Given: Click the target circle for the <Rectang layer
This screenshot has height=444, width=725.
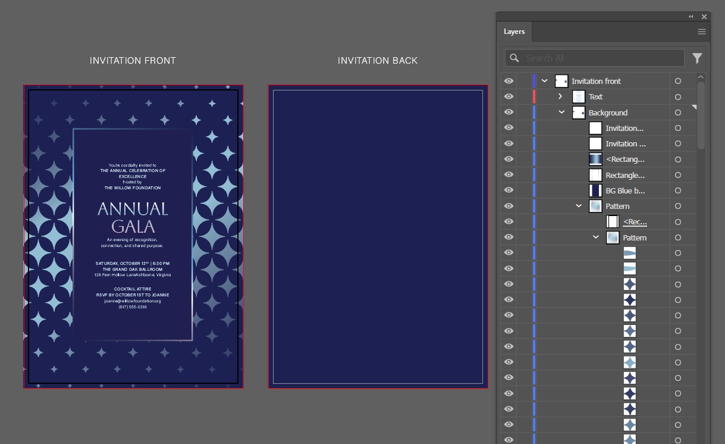Looking at the screenshot, I should pos(677,159).
